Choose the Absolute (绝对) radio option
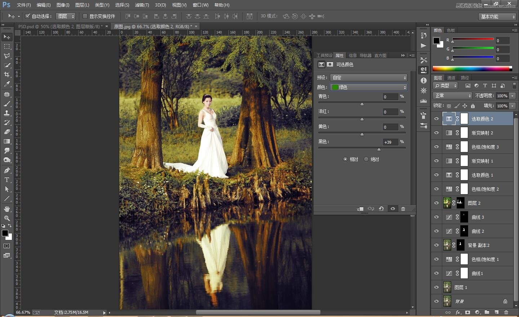 click(366, 159)
